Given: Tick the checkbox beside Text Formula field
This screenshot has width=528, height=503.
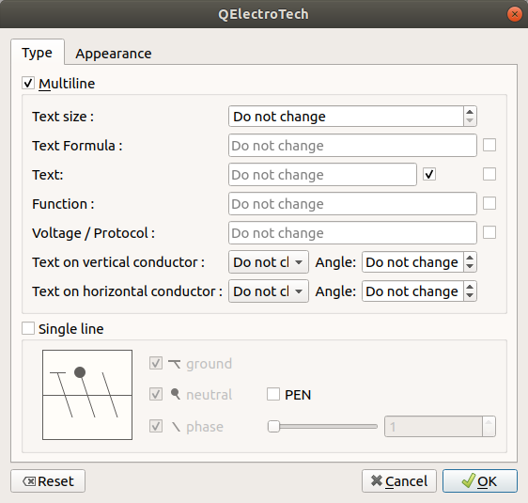Looking at the screenshot, I should (489, 145).
